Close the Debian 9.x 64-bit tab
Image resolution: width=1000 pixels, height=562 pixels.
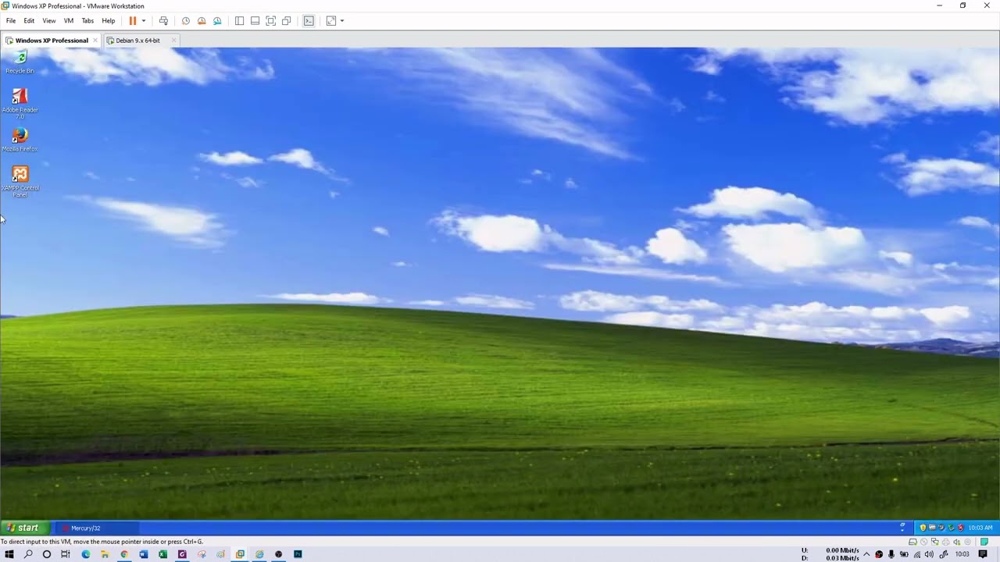point(173,41)
